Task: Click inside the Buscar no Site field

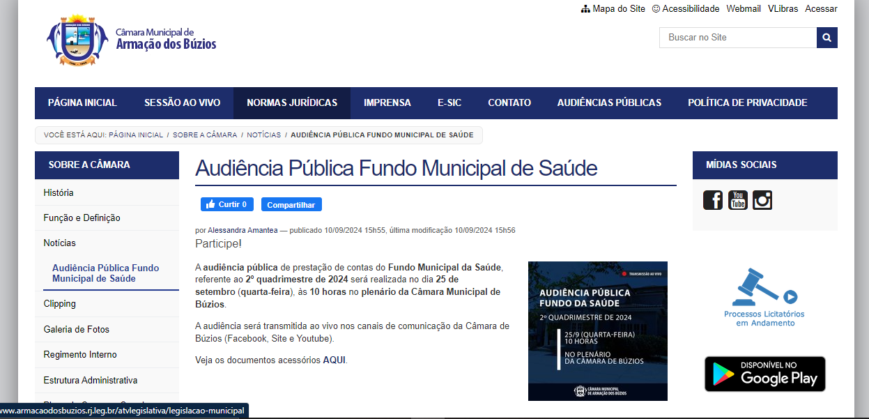Action: tap(737, 38)
